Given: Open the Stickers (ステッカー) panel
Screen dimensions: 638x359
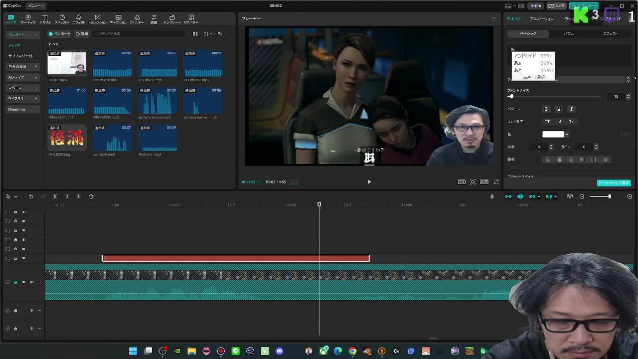Looking at the screenshot, I should tap(62, 19).
